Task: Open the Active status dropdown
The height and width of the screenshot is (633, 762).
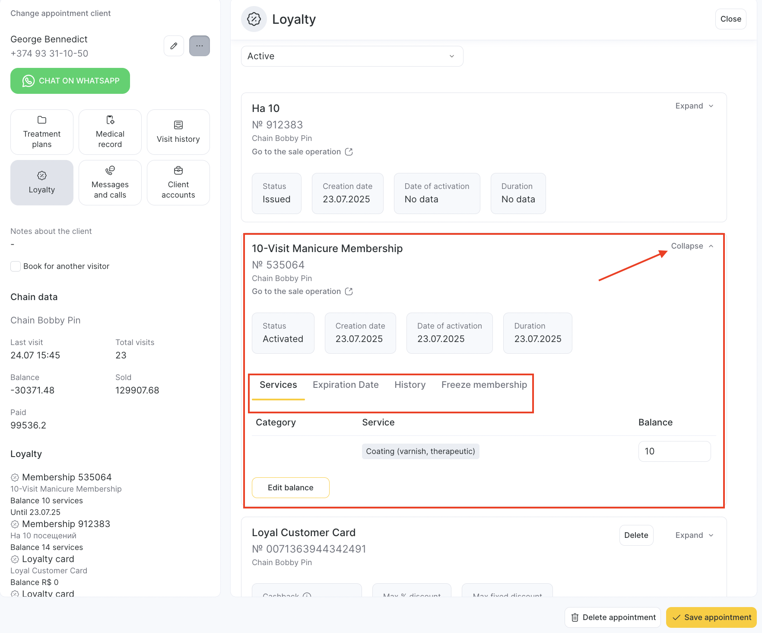Action: coord(352,56)
